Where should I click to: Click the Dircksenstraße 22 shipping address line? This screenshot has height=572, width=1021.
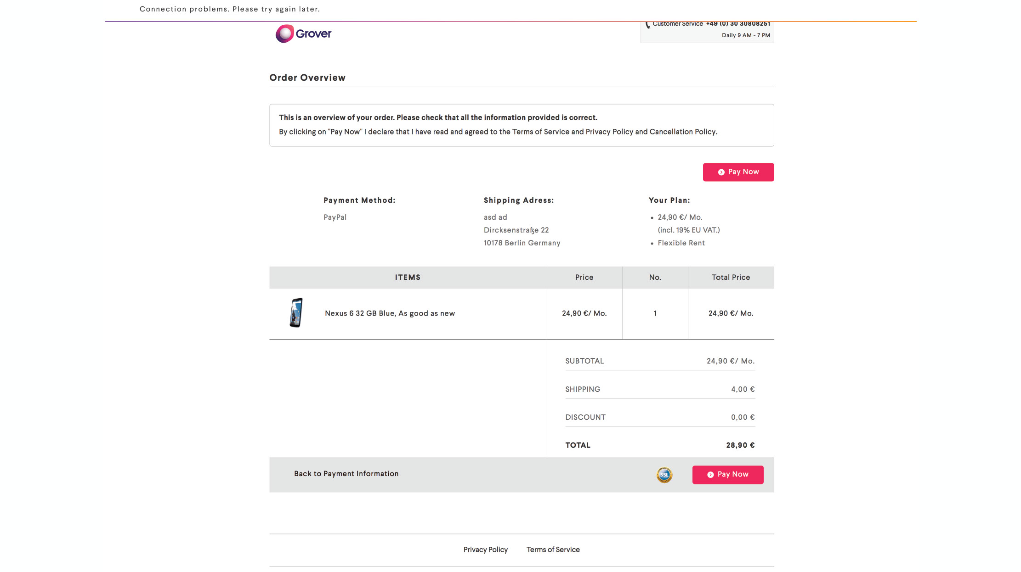tap(516, 230)
